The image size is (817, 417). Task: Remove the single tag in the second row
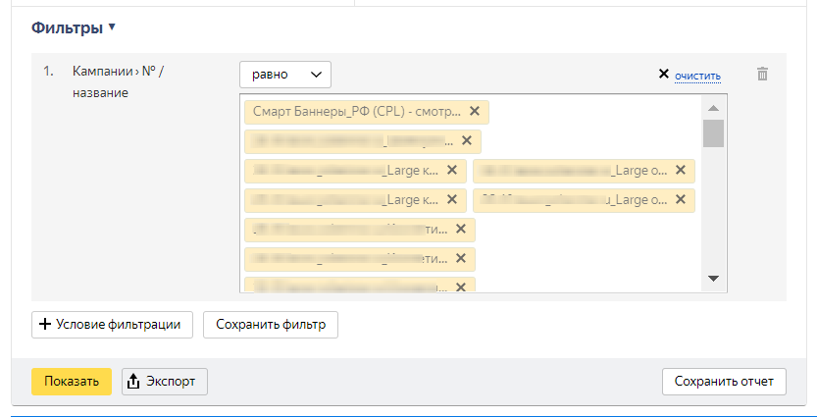tap(467, 141)
